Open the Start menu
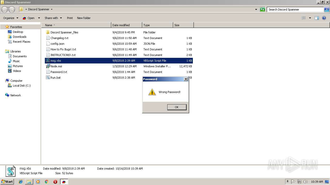This screenshot has height=185, width=330. [x=7, y=182]
